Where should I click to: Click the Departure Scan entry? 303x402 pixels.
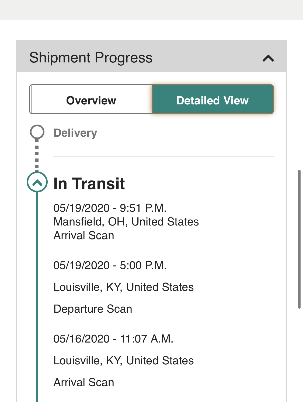coord(93,309)
